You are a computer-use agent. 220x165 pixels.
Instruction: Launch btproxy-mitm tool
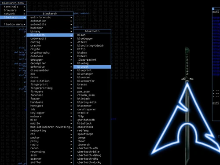tap(92, 102)
